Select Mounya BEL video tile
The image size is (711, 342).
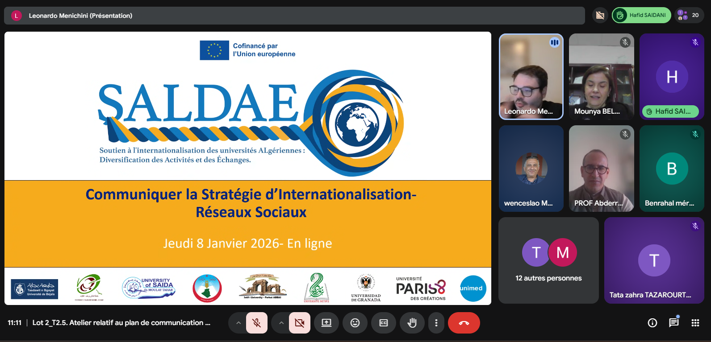pyautogui.click(x=601, y=77)
